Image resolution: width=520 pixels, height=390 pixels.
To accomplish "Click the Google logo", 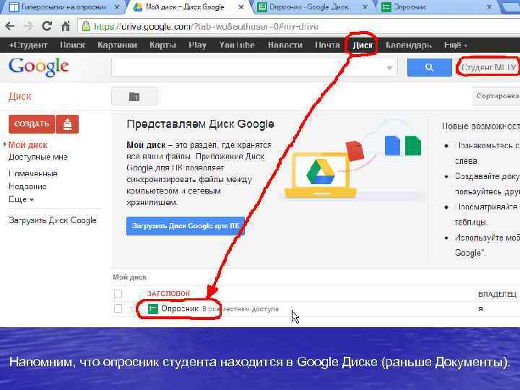I will 39,67.
